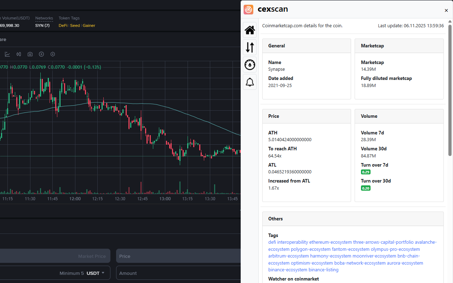Open the cexscan home icon
Viewport: 453px width, 283px height.
tap(250, 30)
